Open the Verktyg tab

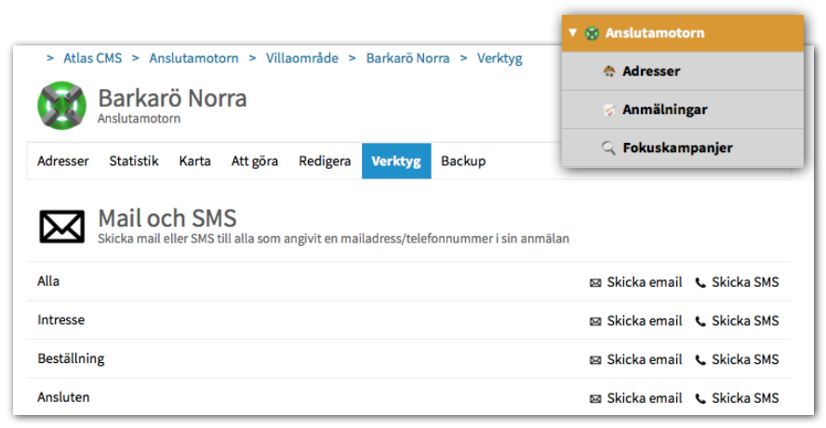(395, 161)
